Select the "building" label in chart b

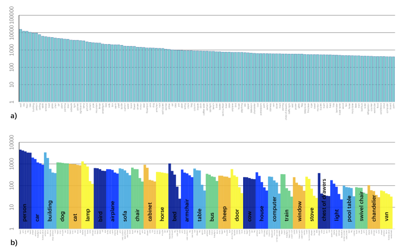tap(50, 210)
